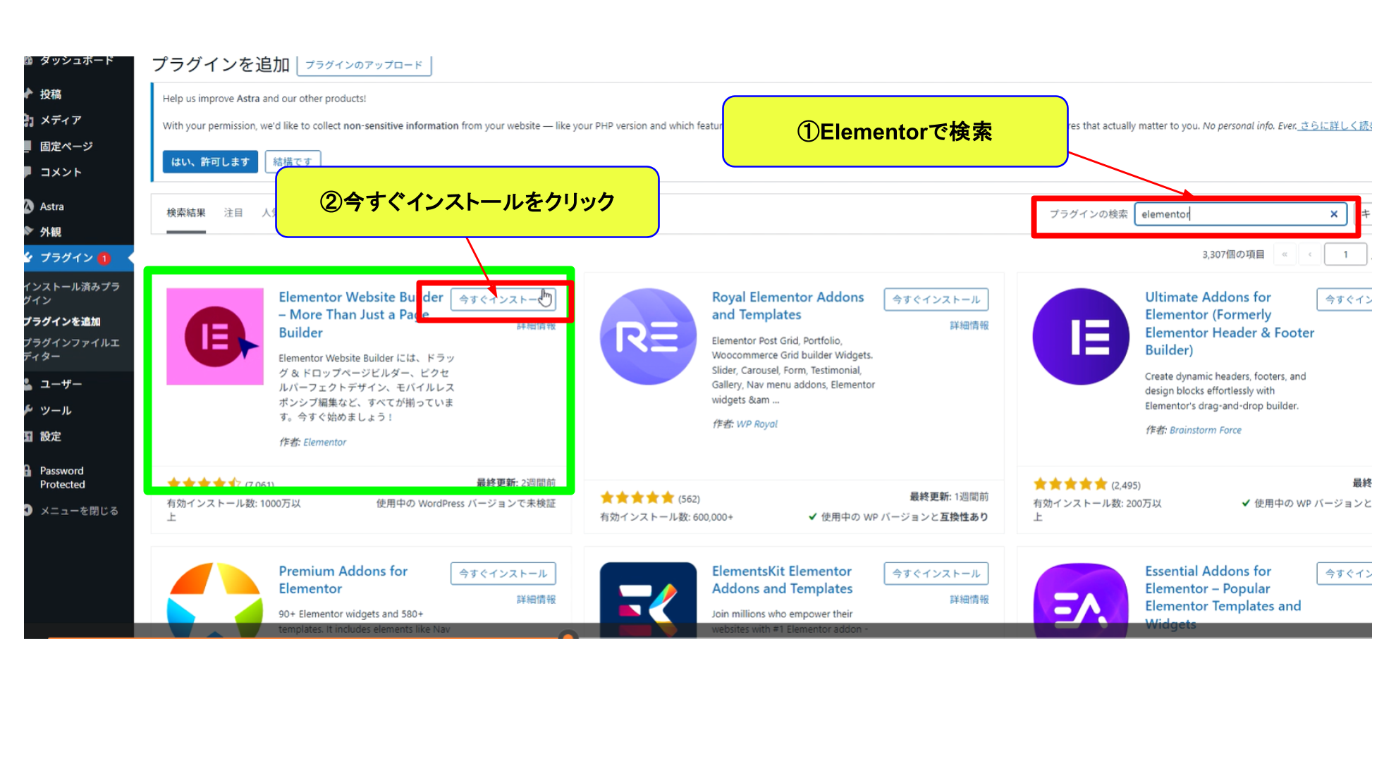Open the メディア menu item

click(x=61, y=120)
